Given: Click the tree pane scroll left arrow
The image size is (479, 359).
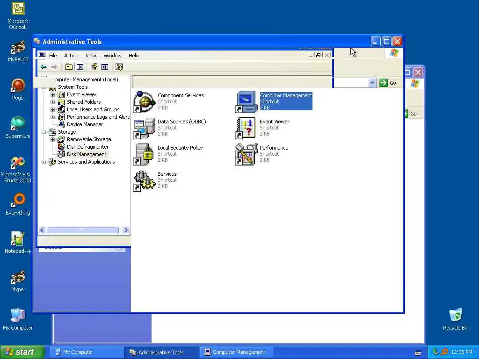Looking at the screenshot, I should point(43,230).
